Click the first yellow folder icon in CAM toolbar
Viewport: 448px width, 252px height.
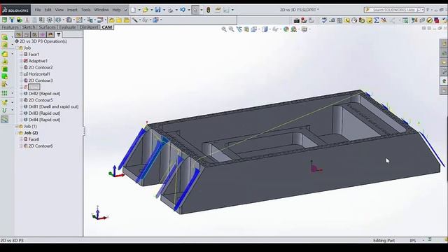pyautogui.click(x=111, y=20)
